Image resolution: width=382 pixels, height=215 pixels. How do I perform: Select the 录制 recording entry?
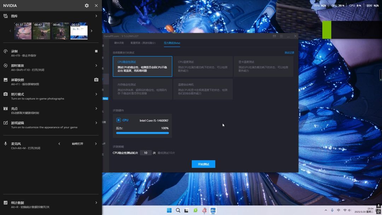pyautogui.click(x=51, y=53)
